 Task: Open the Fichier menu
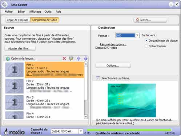(x=9, y=12)
